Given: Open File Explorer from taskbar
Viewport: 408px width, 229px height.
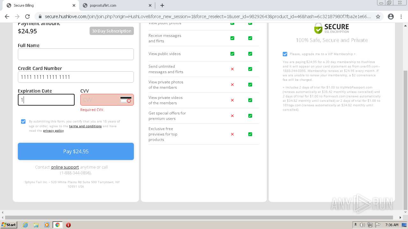Looking at the screenshot, I should 36,225.
